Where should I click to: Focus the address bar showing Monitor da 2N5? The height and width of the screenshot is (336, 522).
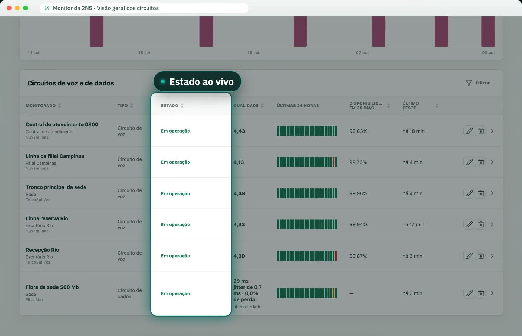click(x=144, y=8)
